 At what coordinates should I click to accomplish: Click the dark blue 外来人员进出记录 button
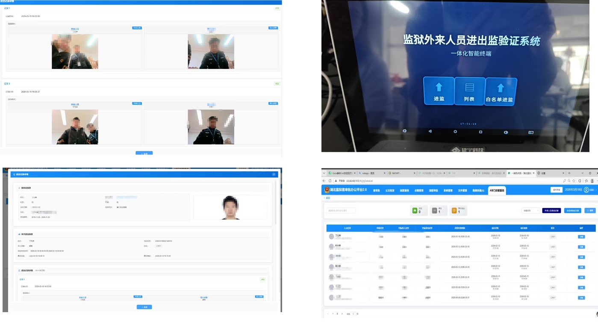tap(551, 210)
